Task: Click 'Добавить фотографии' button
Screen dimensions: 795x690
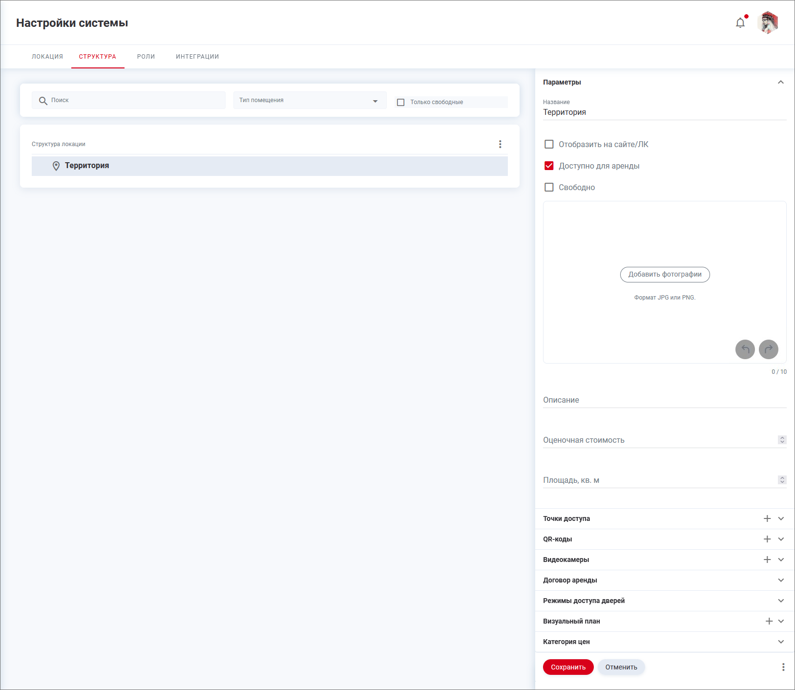Action: 665,275
